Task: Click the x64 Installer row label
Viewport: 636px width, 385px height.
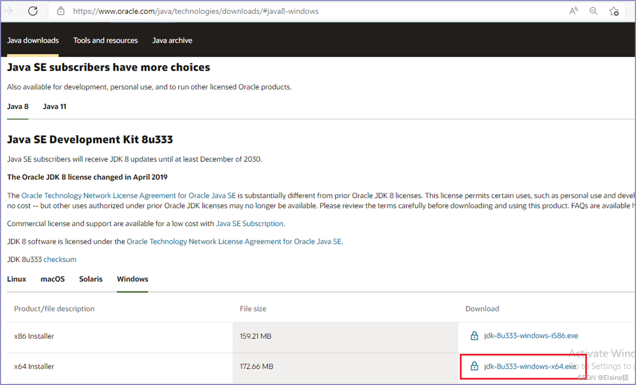Action: coord(34,366)
